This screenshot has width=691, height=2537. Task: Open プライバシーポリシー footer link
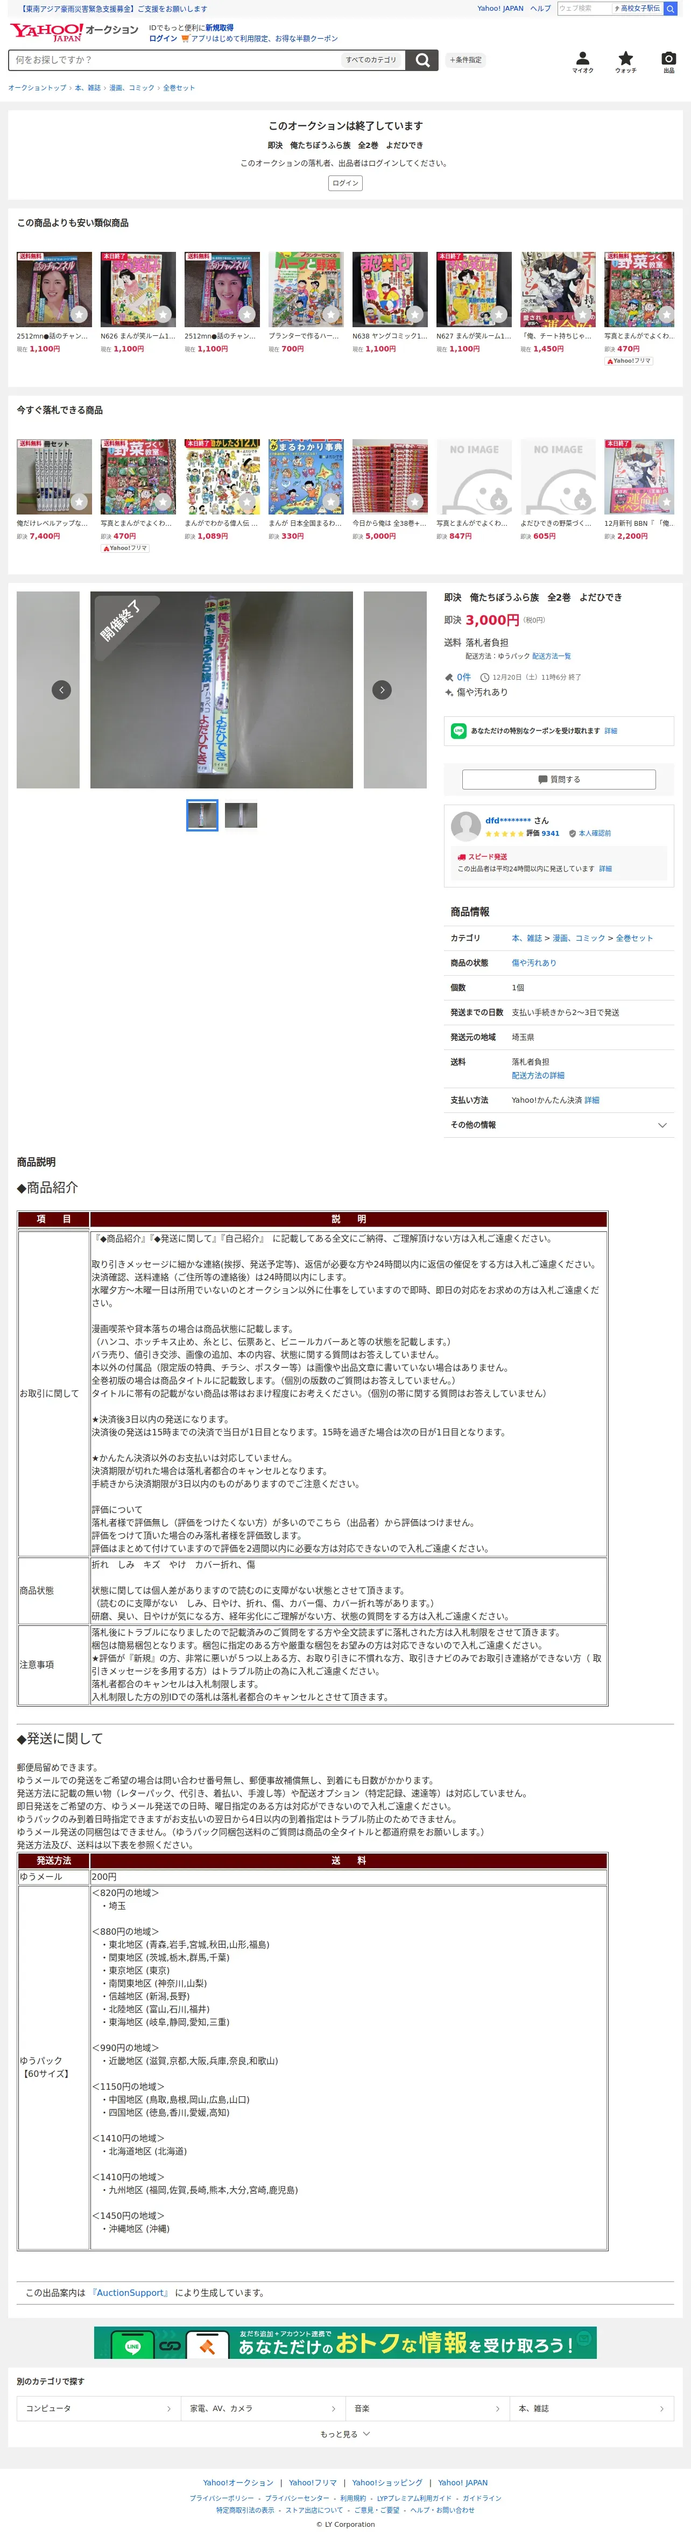click(x=222, y=2498)
